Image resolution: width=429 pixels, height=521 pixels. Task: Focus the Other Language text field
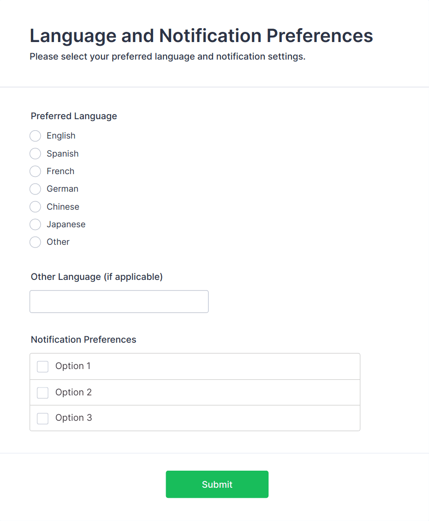click(x=119, y=302)
